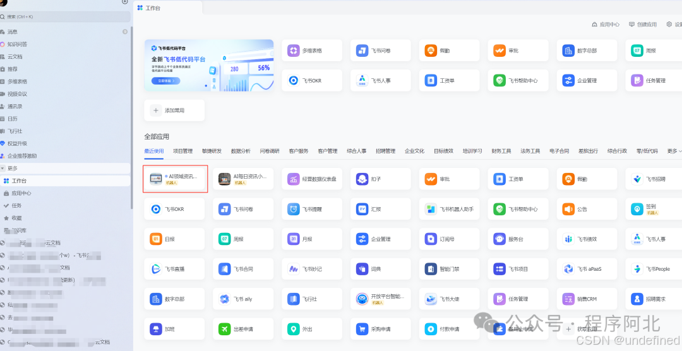Click the search box 搜索 (Ctrl+K)
This screenshot has height=351, width=682.
[x=65, y=16]
